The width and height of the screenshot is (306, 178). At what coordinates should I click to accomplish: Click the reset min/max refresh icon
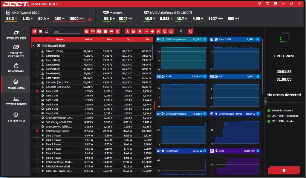pos(190,31)
